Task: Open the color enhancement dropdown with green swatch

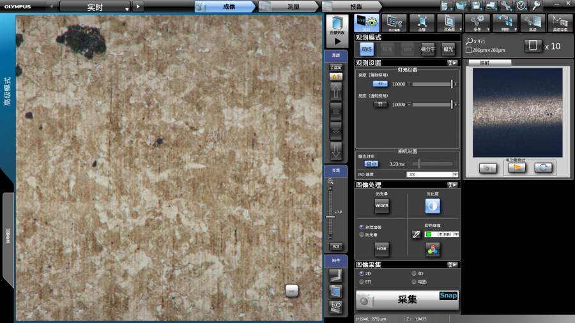Action: click(441, 234)
